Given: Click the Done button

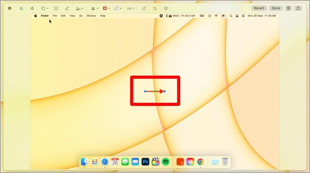Looking at the screenshot, I should [x=276, y=8].
